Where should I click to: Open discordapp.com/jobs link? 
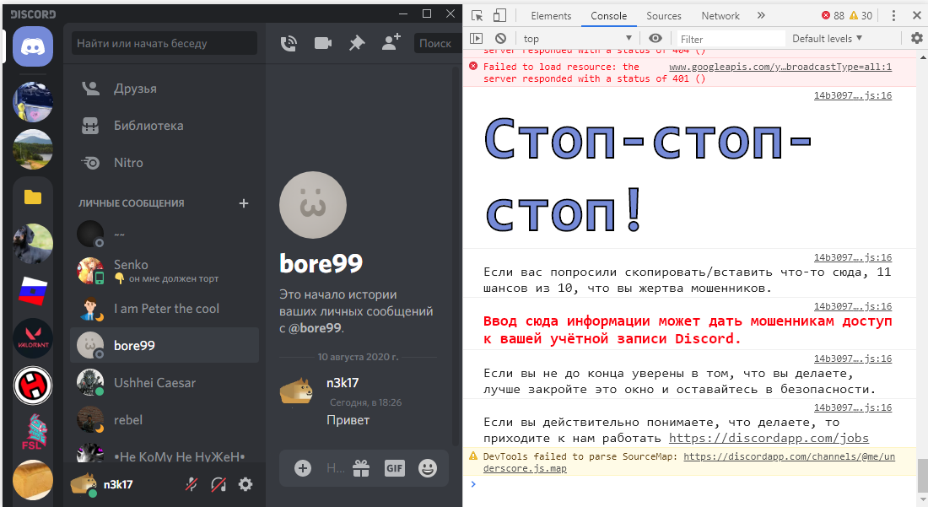(769, 439)
